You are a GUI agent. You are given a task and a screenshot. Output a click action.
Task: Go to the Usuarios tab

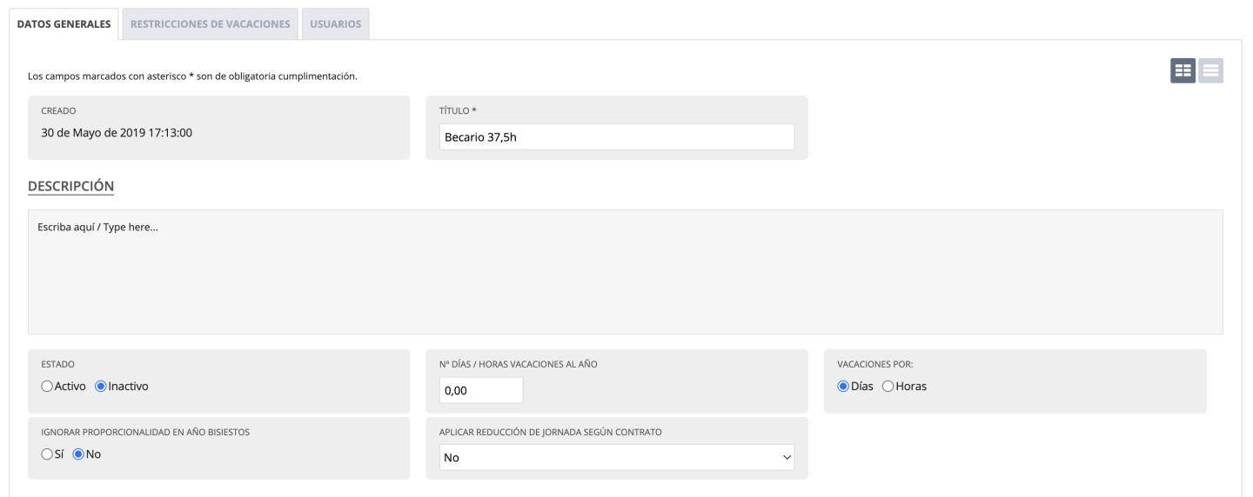tap(335, 24)
